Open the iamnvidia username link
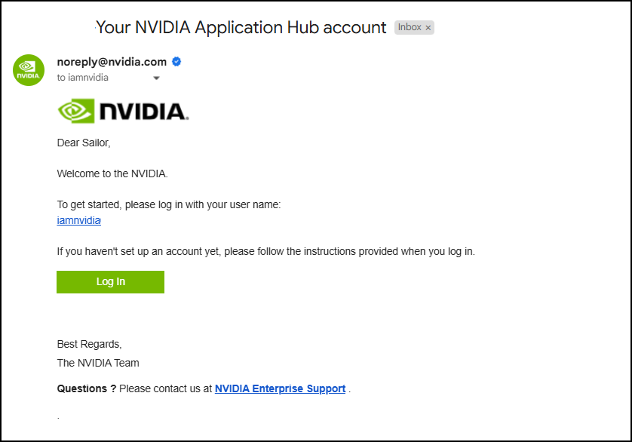The width and height of the screenshot is (632, 442). click(78, 221)
